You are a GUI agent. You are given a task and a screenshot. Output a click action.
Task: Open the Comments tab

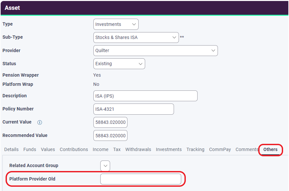click(x=247, y=149)
